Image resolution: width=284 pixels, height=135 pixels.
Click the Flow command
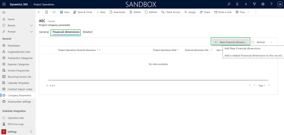click(240, 12)
